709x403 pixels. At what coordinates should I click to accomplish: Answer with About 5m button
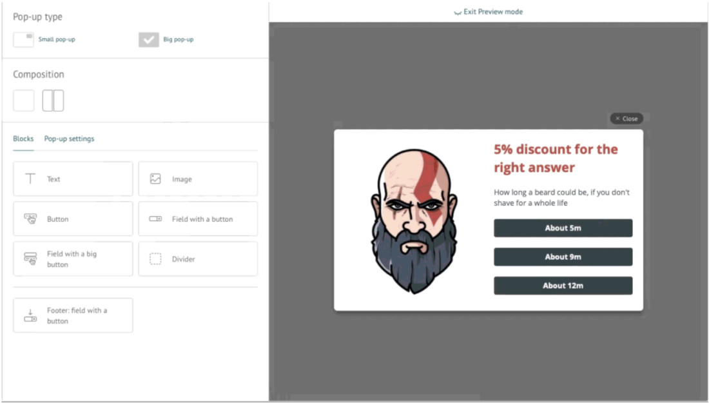click(563, 228)
